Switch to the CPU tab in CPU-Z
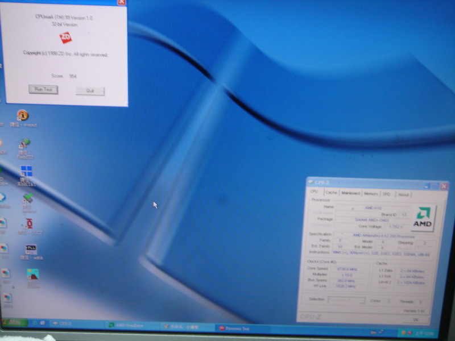 tap(314, 192)
